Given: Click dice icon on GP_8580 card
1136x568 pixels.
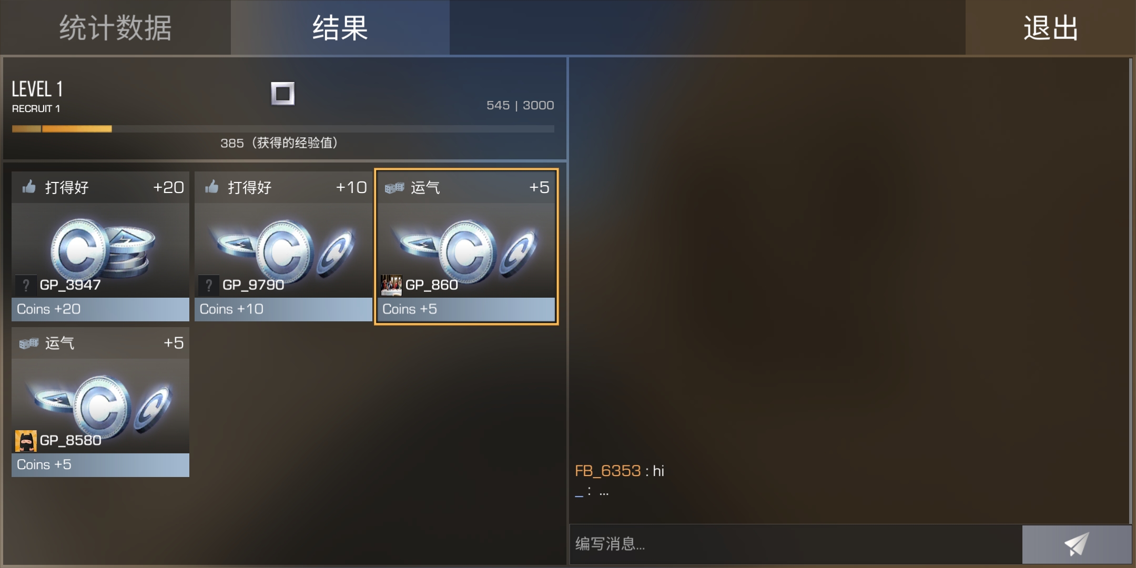Looking at the screenshot, I should click(29, 343).
